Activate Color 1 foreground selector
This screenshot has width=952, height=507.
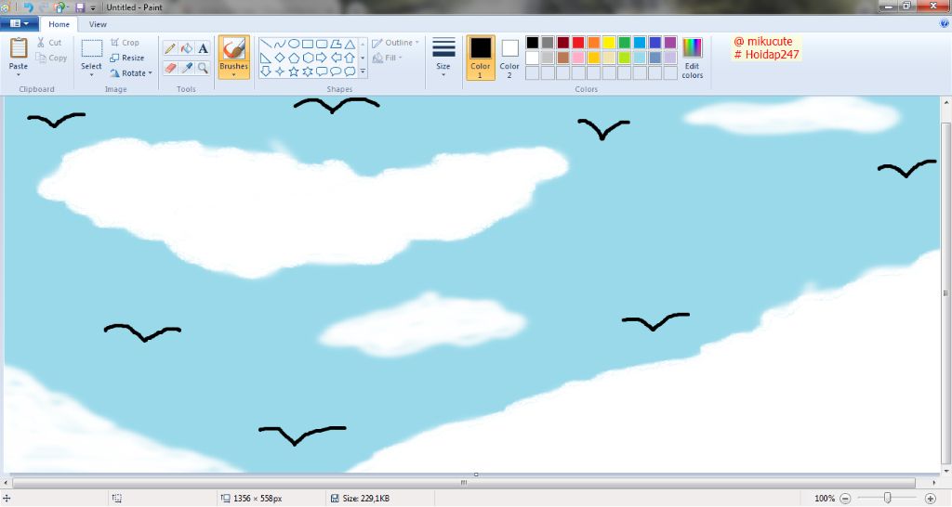481,57
